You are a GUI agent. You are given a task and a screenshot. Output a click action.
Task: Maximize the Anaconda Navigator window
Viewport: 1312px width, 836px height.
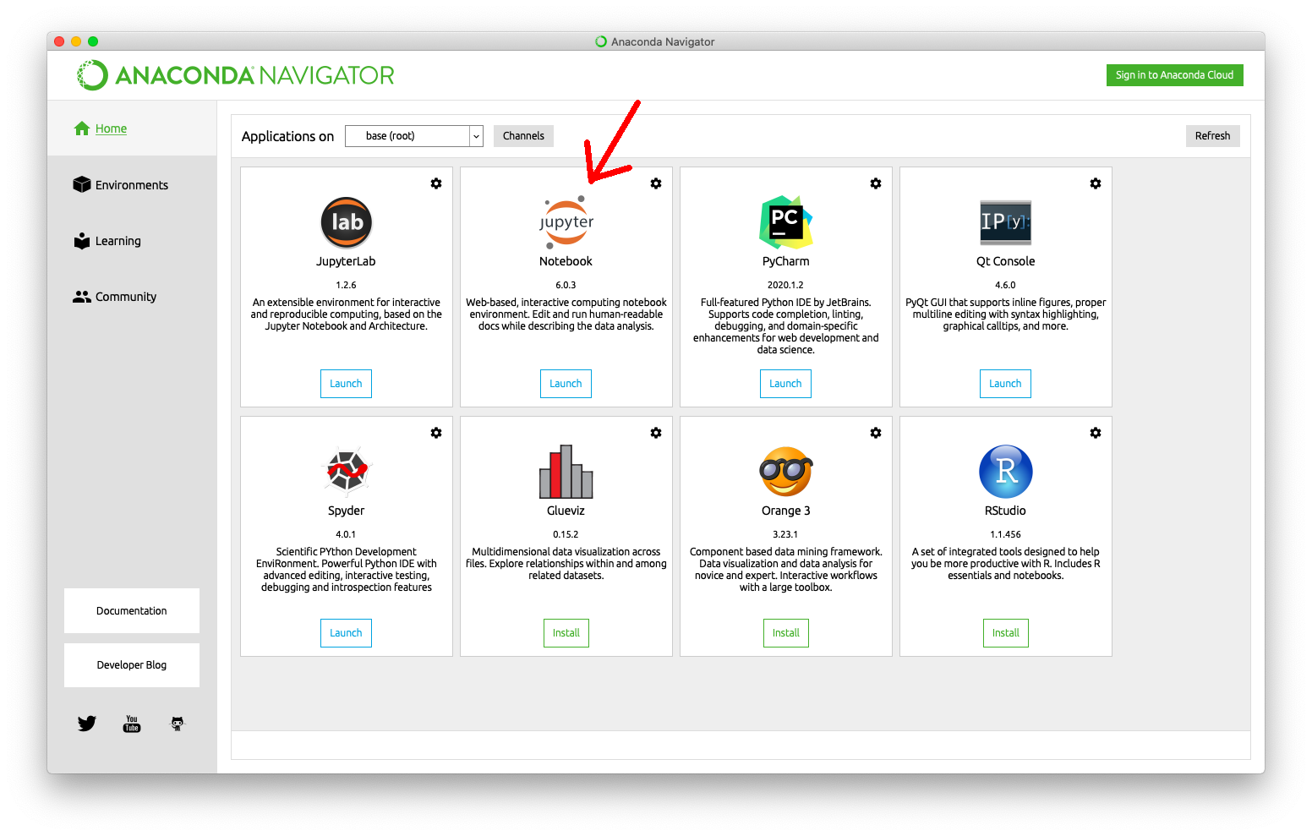click(x=93, y=41)
